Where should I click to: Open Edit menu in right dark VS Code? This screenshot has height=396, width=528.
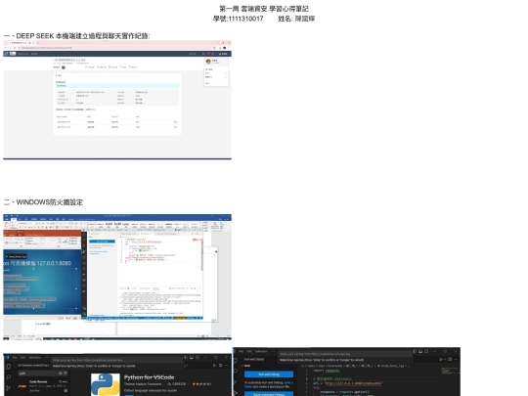pos(249,351)
